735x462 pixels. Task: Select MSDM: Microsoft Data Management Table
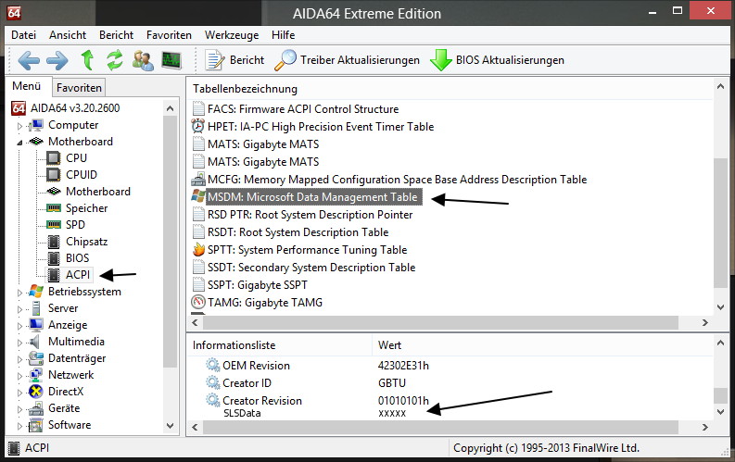[x=312, y=197]
